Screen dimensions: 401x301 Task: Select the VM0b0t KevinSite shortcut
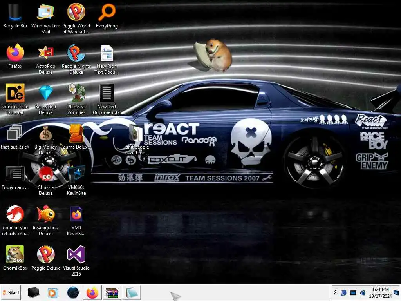point(76,180)
